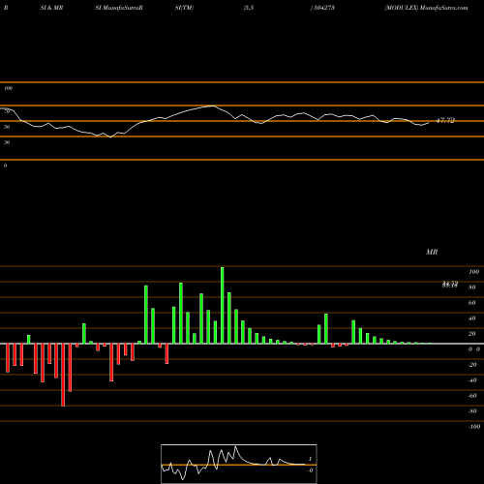
Task: Click the MR label above the bar chart
Action: point(432,252)
